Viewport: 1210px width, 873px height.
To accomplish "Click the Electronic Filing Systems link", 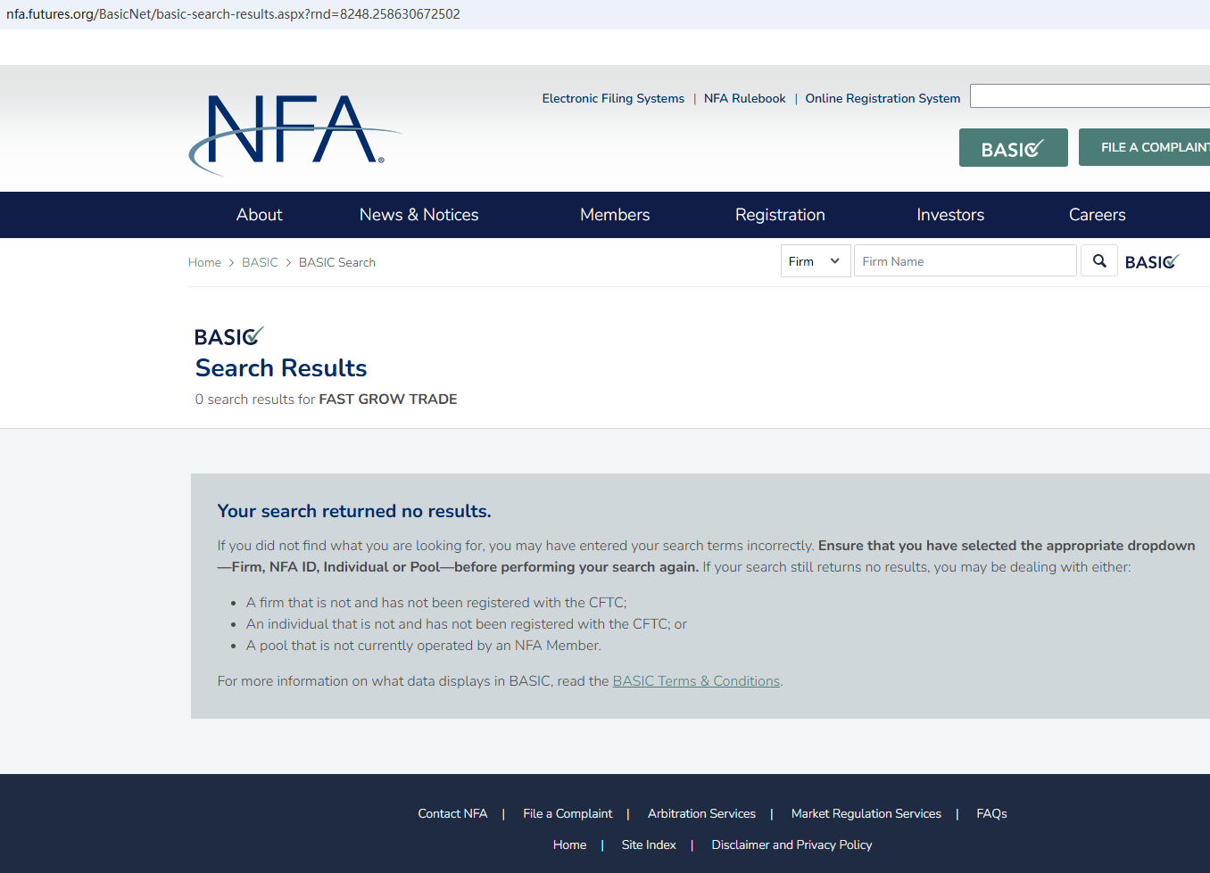I will [613, 99].
